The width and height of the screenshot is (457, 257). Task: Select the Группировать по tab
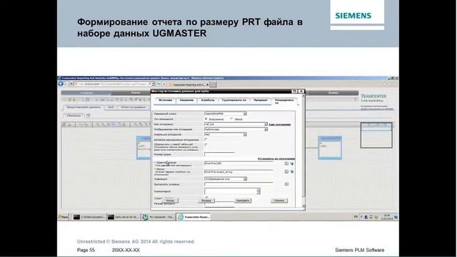(x=234, y=100)
